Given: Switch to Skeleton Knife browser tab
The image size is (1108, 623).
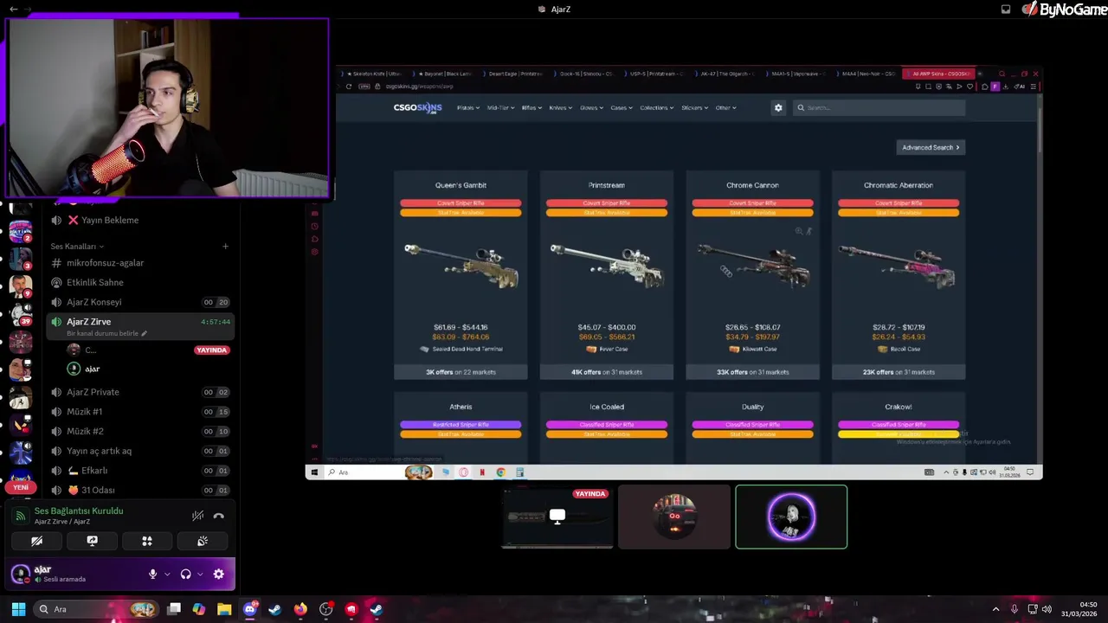Looking at the screenshot, I should click(373, 74).
